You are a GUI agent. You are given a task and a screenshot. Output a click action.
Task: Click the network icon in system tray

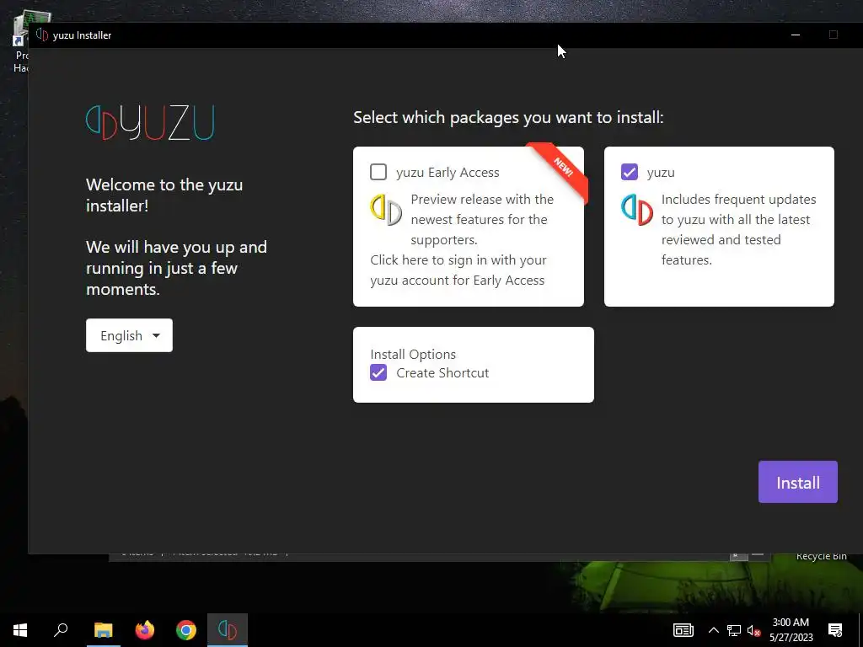pos(734,630)
